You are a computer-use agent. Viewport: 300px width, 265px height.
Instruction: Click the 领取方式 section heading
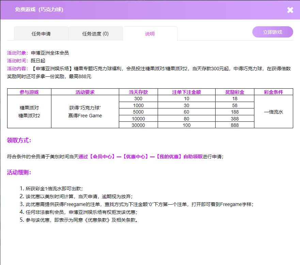pyautogui.click(x=19, y=141)
